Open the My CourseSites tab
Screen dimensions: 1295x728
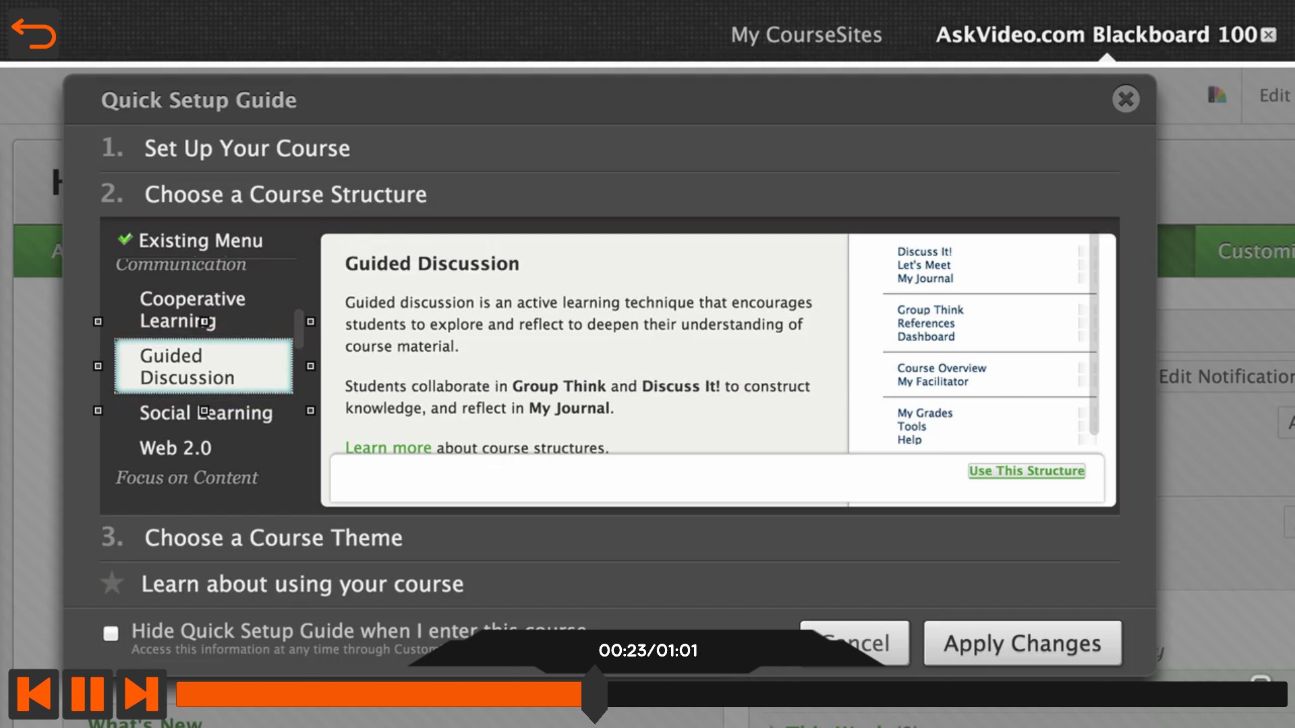[806, 34]
